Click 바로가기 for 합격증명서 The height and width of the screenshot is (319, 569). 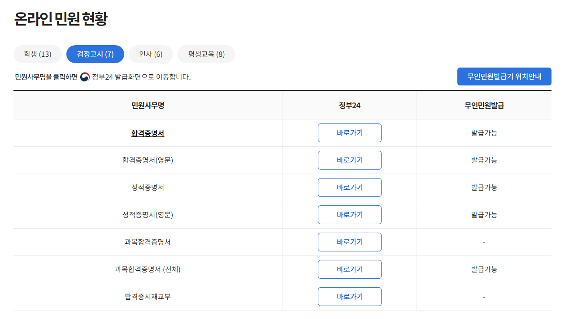pos(349,132)
